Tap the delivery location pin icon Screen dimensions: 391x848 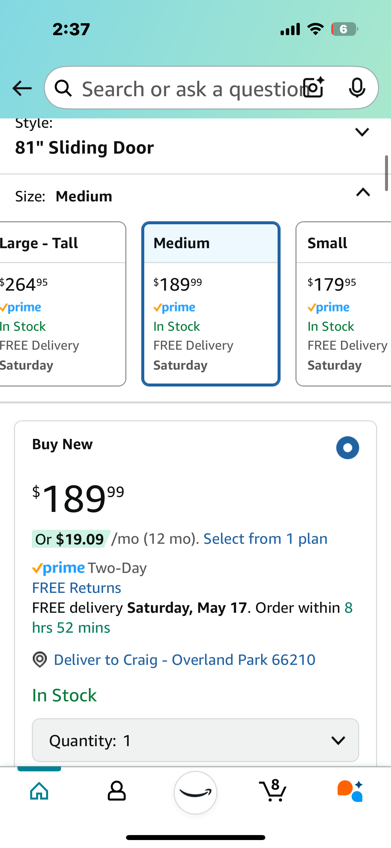tap(40, 659)
